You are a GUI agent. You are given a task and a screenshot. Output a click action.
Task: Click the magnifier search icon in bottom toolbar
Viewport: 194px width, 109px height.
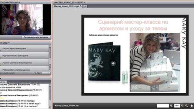[171, 106]
